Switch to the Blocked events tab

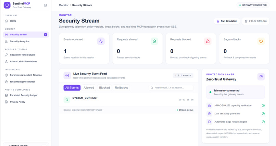point(104,88)
